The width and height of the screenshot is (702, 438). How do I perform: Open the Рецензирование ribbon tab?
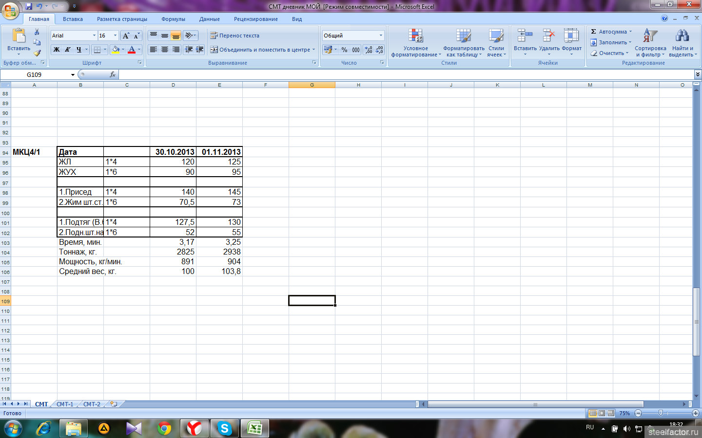coord(256,19)
